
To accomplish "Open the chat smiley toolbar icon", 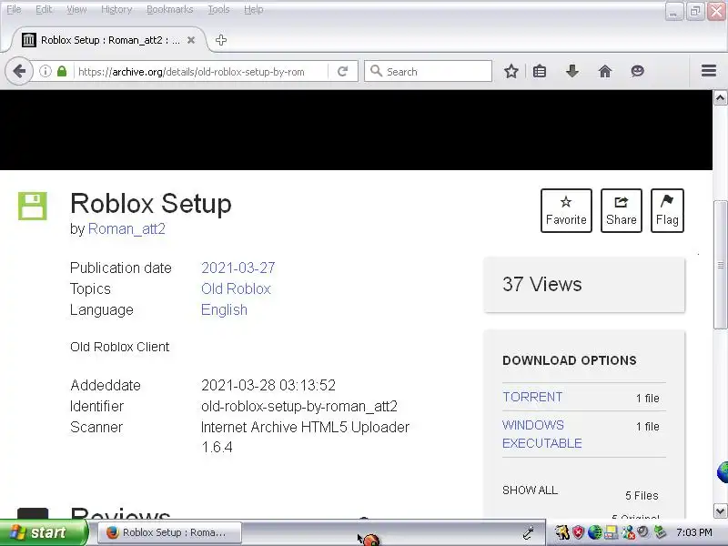I will [x=638, y=72].
